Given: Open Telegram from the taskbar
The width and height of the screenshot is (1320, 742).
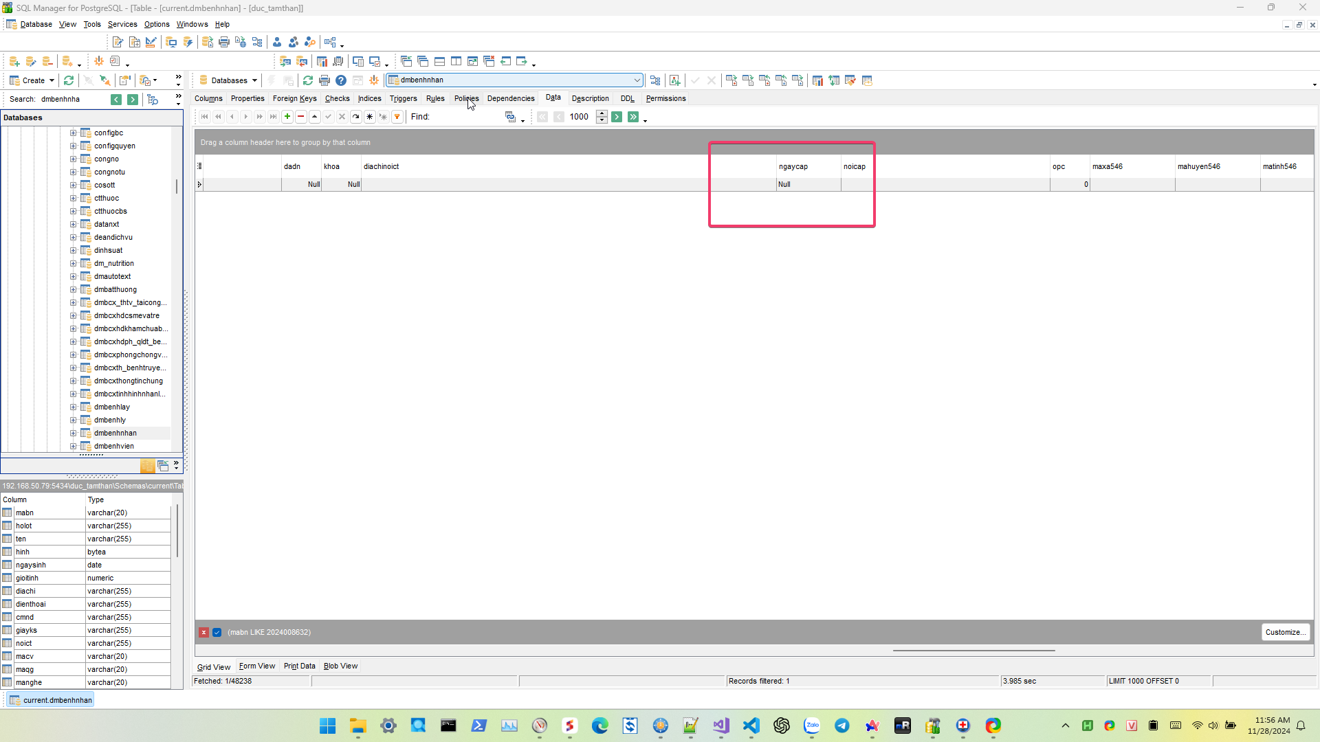Looking at the screenshot, I should [x=841, y=726].
